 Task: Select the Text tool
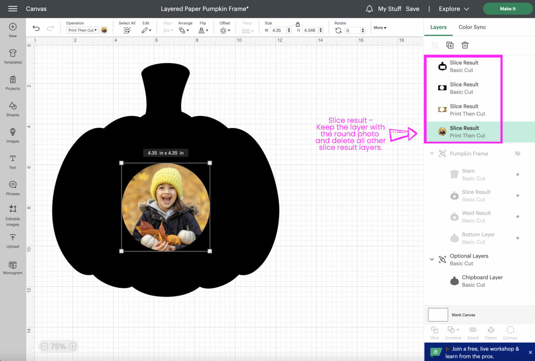click(13, 162)
